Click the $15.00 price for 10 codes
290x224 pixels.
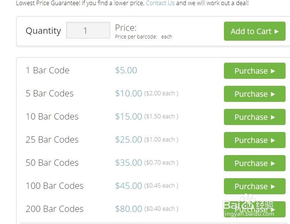128,116
